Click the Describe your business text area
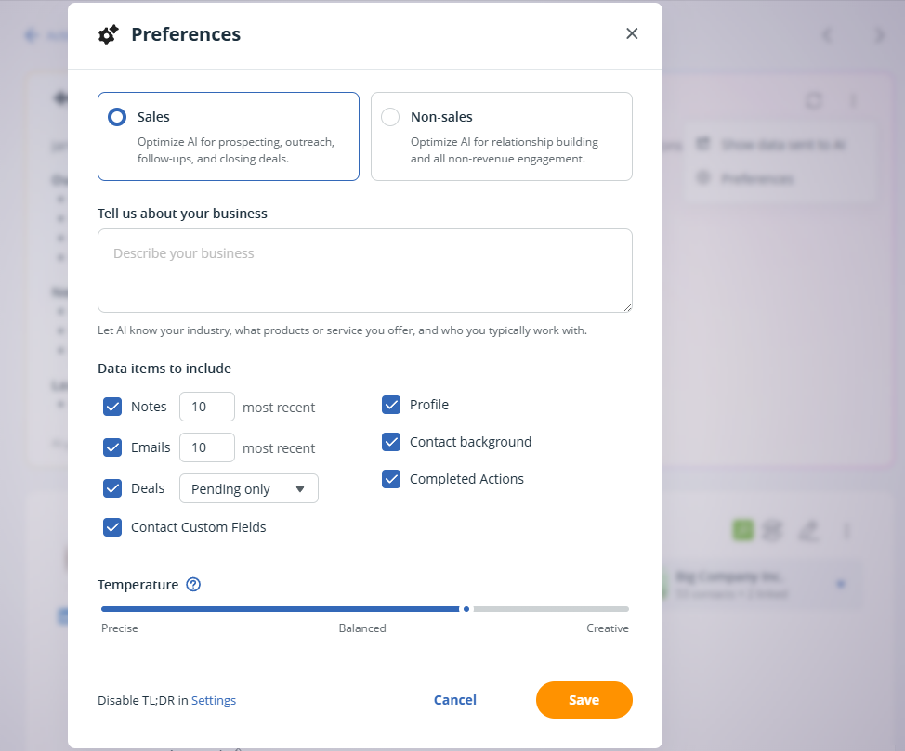The height and width of the screenshot is (751, 905). click(x=365, y=269)
